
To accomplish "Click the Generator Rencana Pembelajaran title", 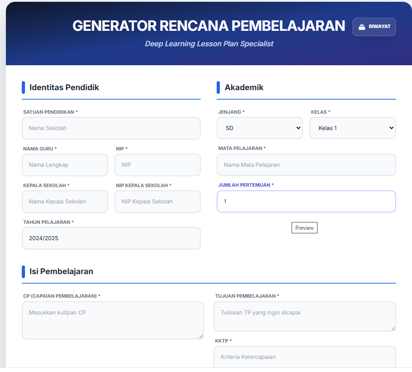I will point(208,26).
